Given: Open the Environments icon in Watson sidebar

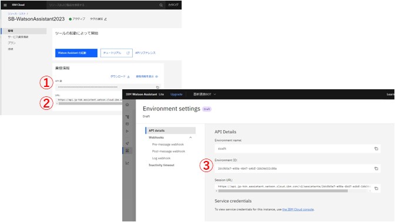Looking at the screenshot, I should 127,150.
